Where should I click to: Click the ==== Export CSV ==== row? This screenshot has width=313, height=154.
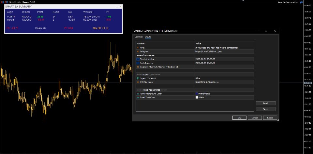click(195, 74)
